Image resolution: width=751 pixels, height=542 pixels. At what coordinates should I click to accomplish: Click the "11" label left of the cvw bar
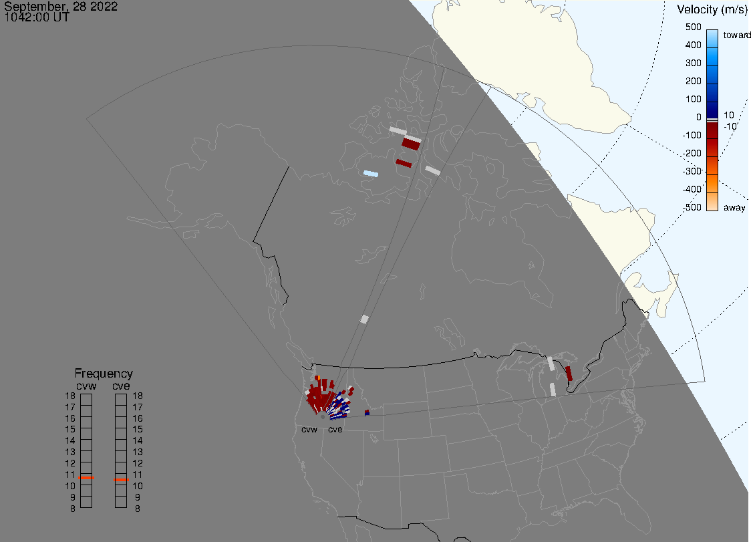70,475
